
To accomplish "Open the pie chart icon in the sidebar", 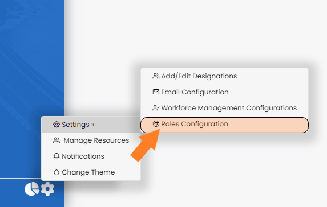I will [x=32, y=189].
